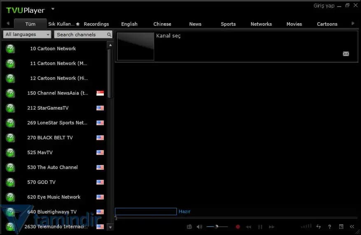This screenshot has width=361, height=235.
Task: Click the search magnifier icon
Action: pos(109,35)
